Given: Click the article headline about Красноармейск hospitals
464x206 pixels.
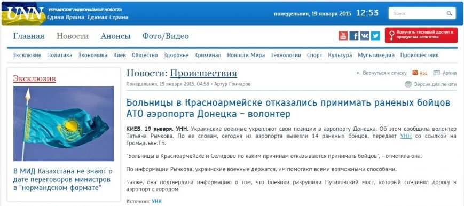Looking at the screenshot, I should click(288, 108).
